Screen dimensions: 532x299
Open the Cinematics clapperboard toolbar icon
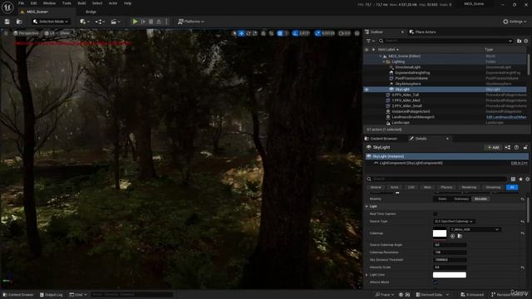coord(116,22)
